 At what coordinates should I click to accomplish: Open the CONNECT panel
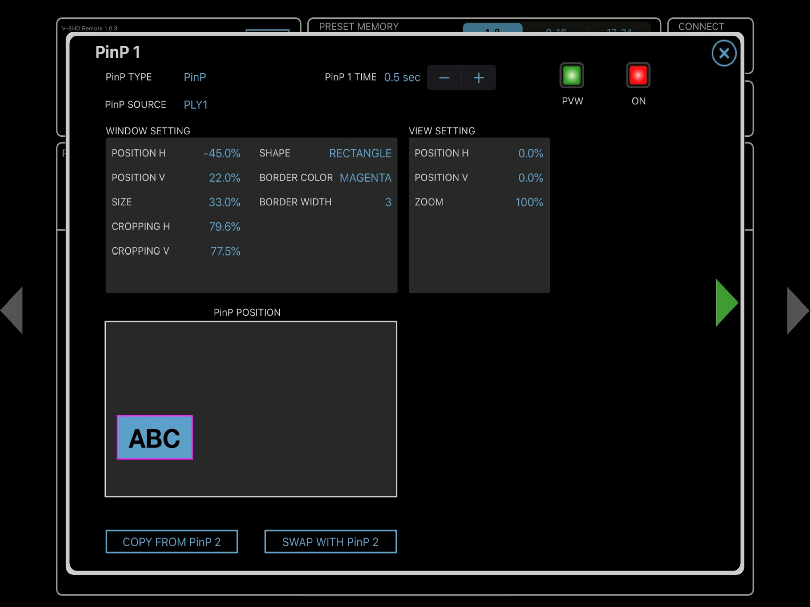coord(701,26)
